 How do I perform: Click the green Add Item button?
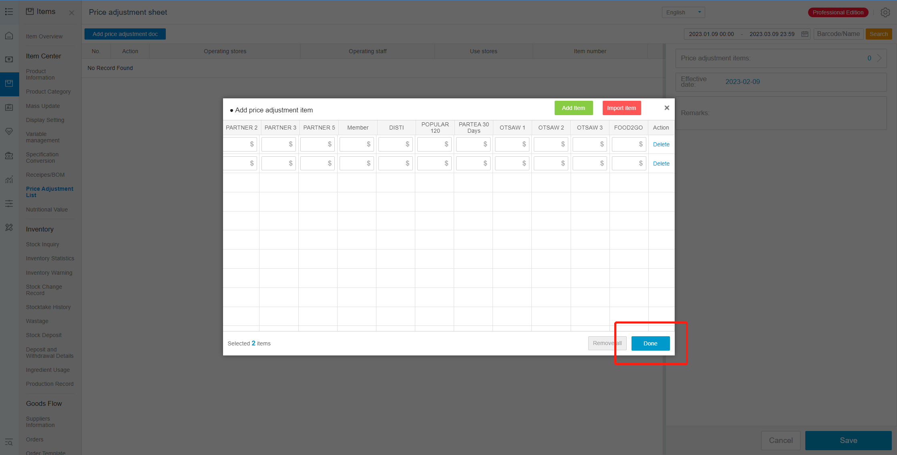click(573, 108)
